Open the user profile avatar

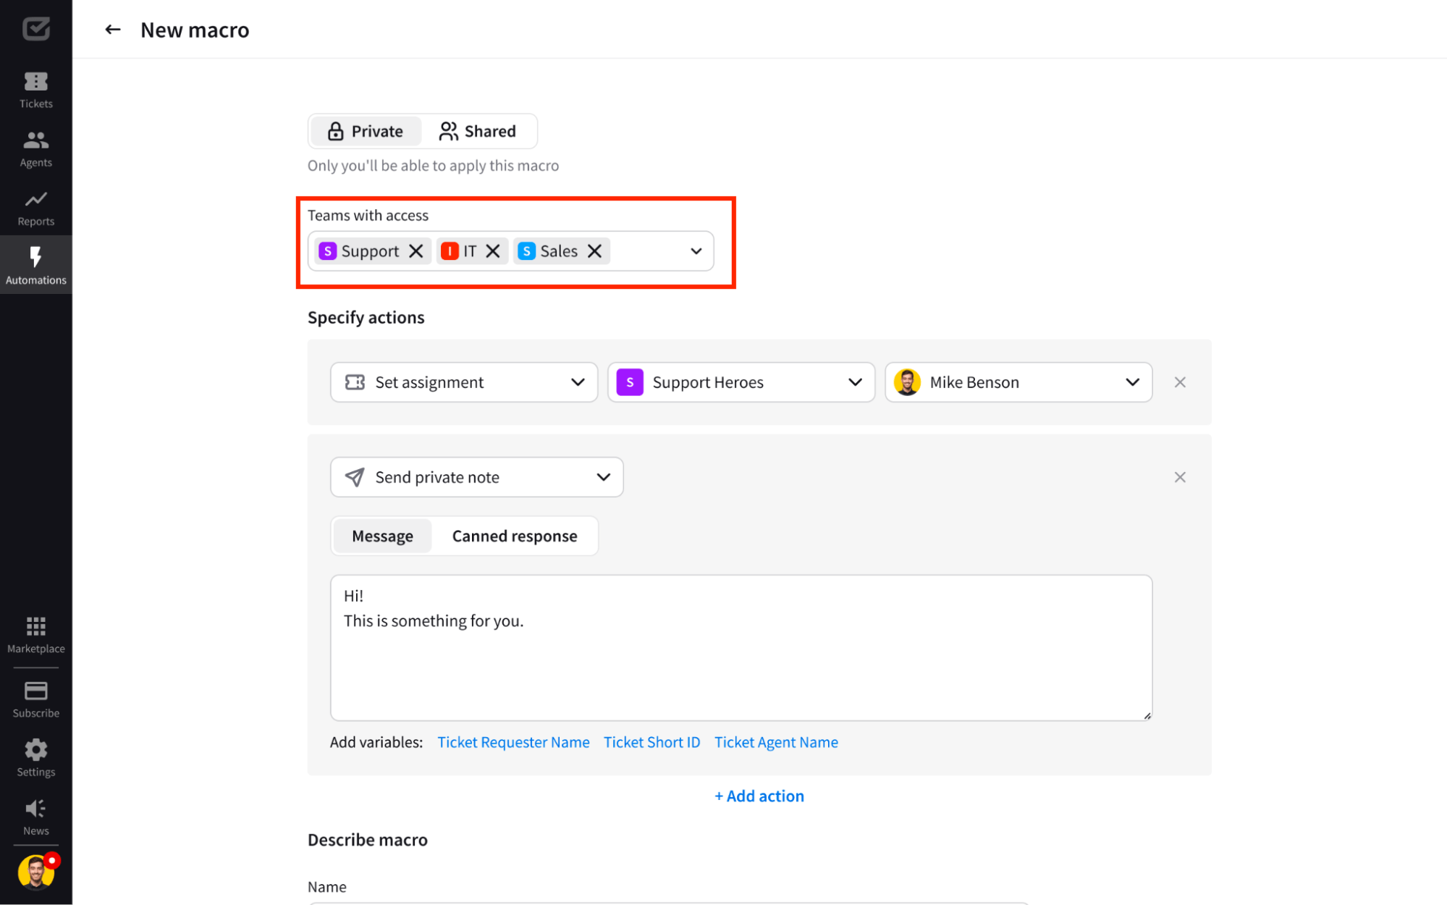(x=36, y=872)
